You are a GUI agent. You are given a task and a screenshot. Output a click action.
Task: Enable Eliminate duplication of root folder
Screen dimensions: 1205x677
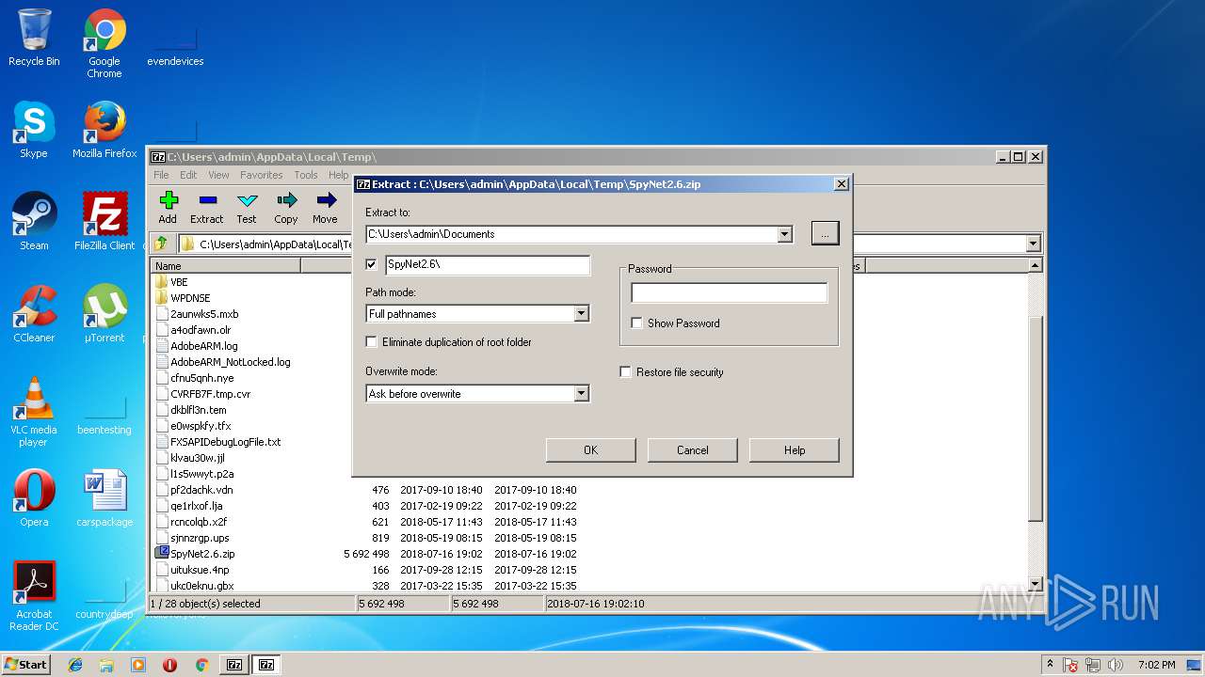point(371,342)
